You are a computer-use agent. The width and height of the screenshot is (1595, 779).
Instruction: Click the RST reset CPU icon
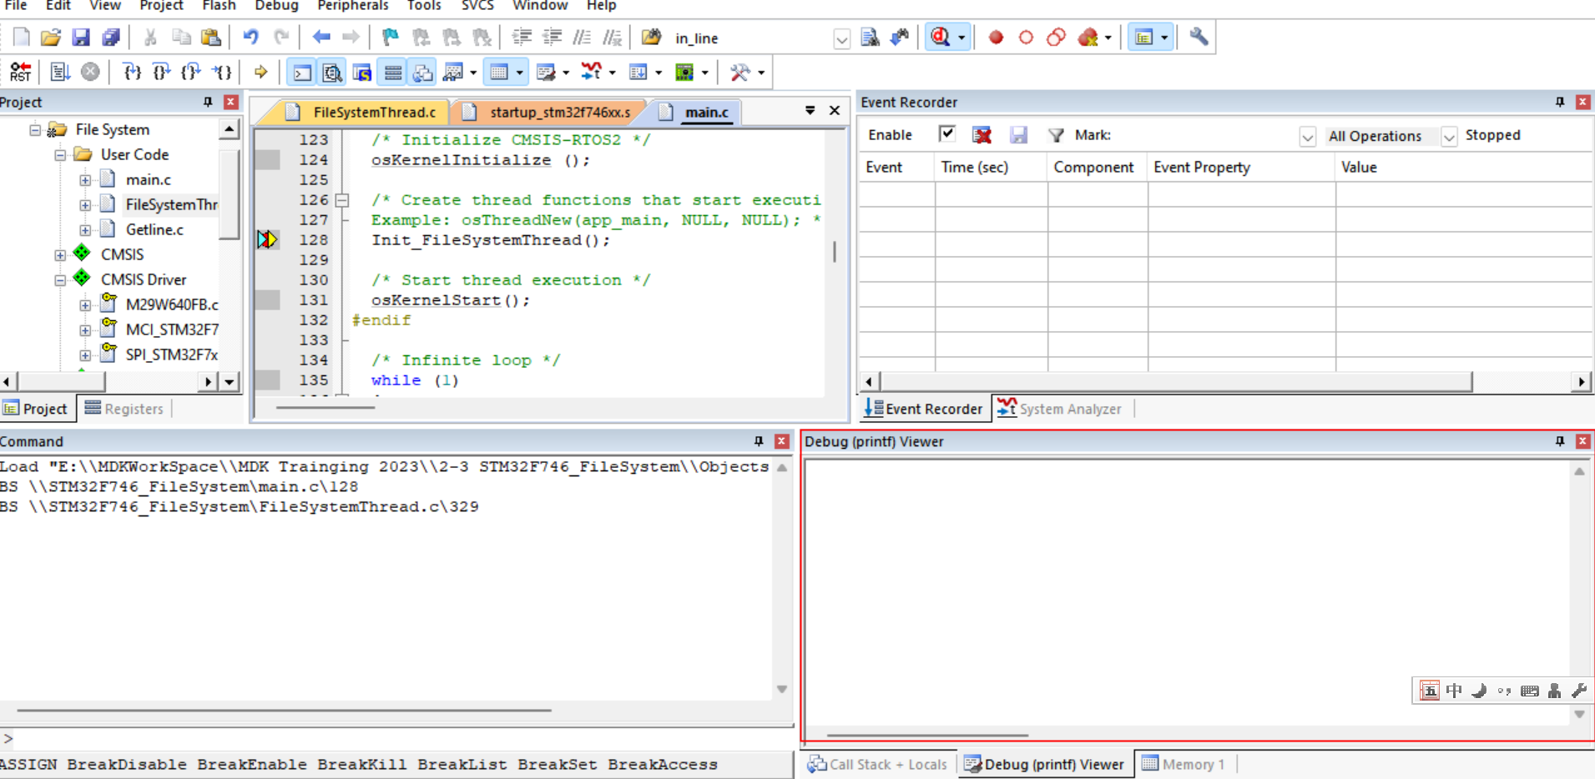[21, 73]
